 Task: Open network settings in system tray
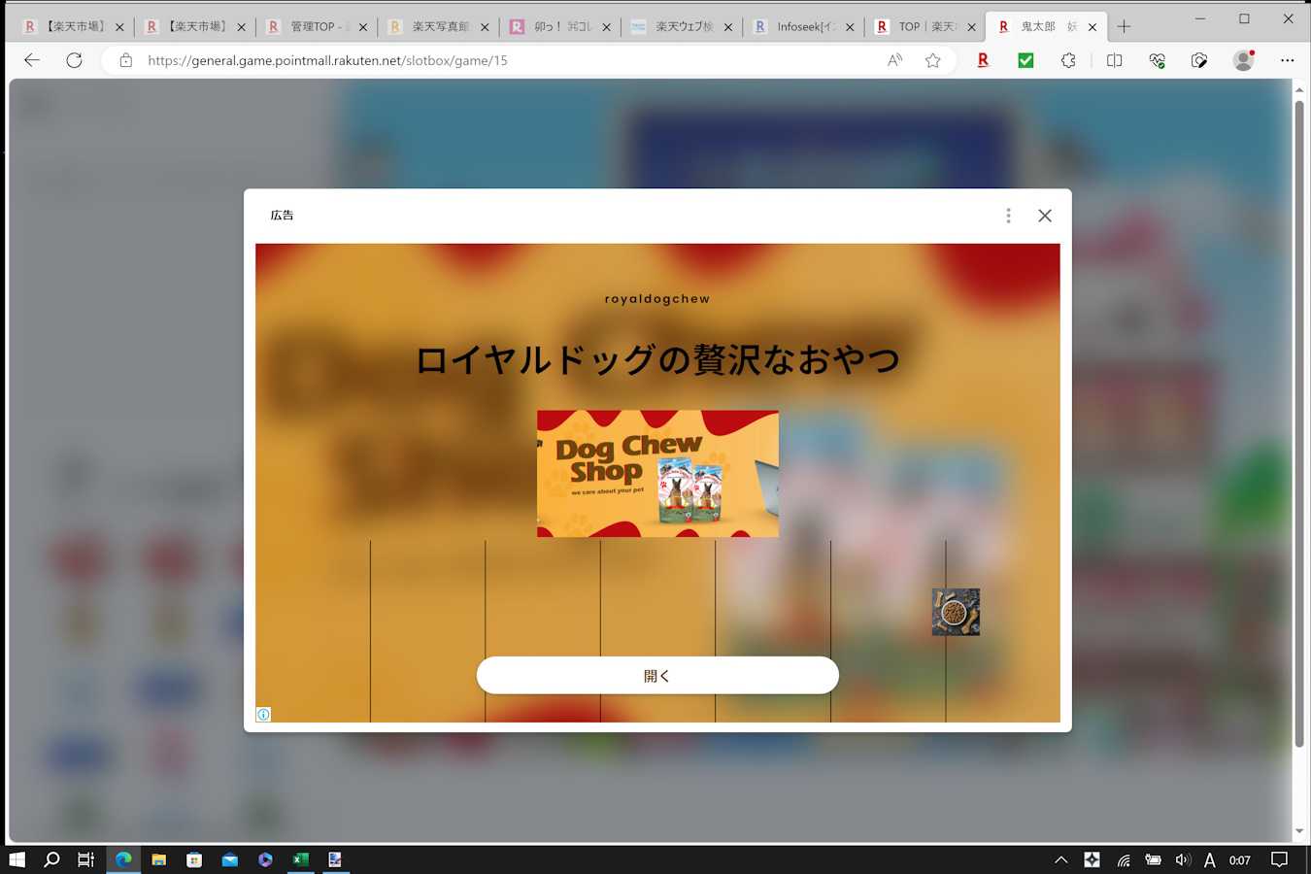click(x=1124, y=859)
